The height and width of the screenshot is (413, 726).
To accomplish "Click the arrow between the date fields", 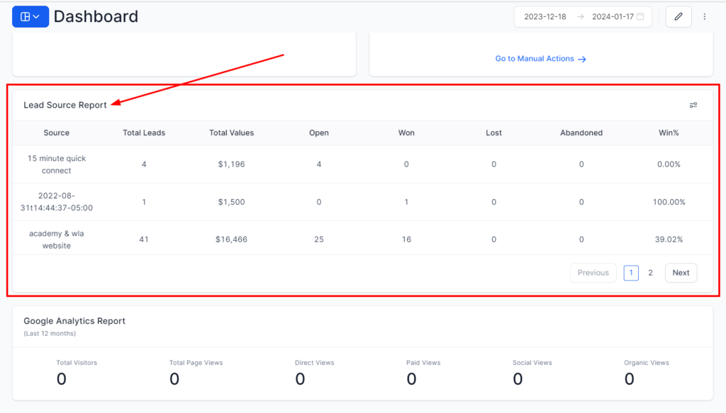I will (x=579, y=16).
